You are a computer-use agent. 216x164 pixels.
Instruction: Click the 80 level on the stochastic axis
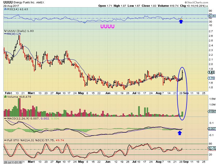tap(210, 144)
